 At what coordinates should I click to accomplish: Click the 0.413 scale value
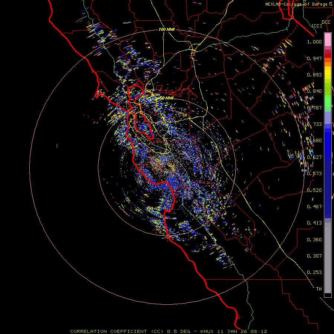coord(314,223)
